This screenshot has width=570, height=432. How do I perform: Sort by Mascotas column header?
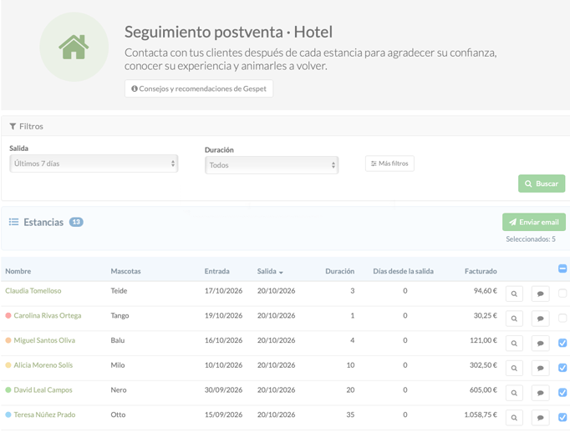pos(125,271)
